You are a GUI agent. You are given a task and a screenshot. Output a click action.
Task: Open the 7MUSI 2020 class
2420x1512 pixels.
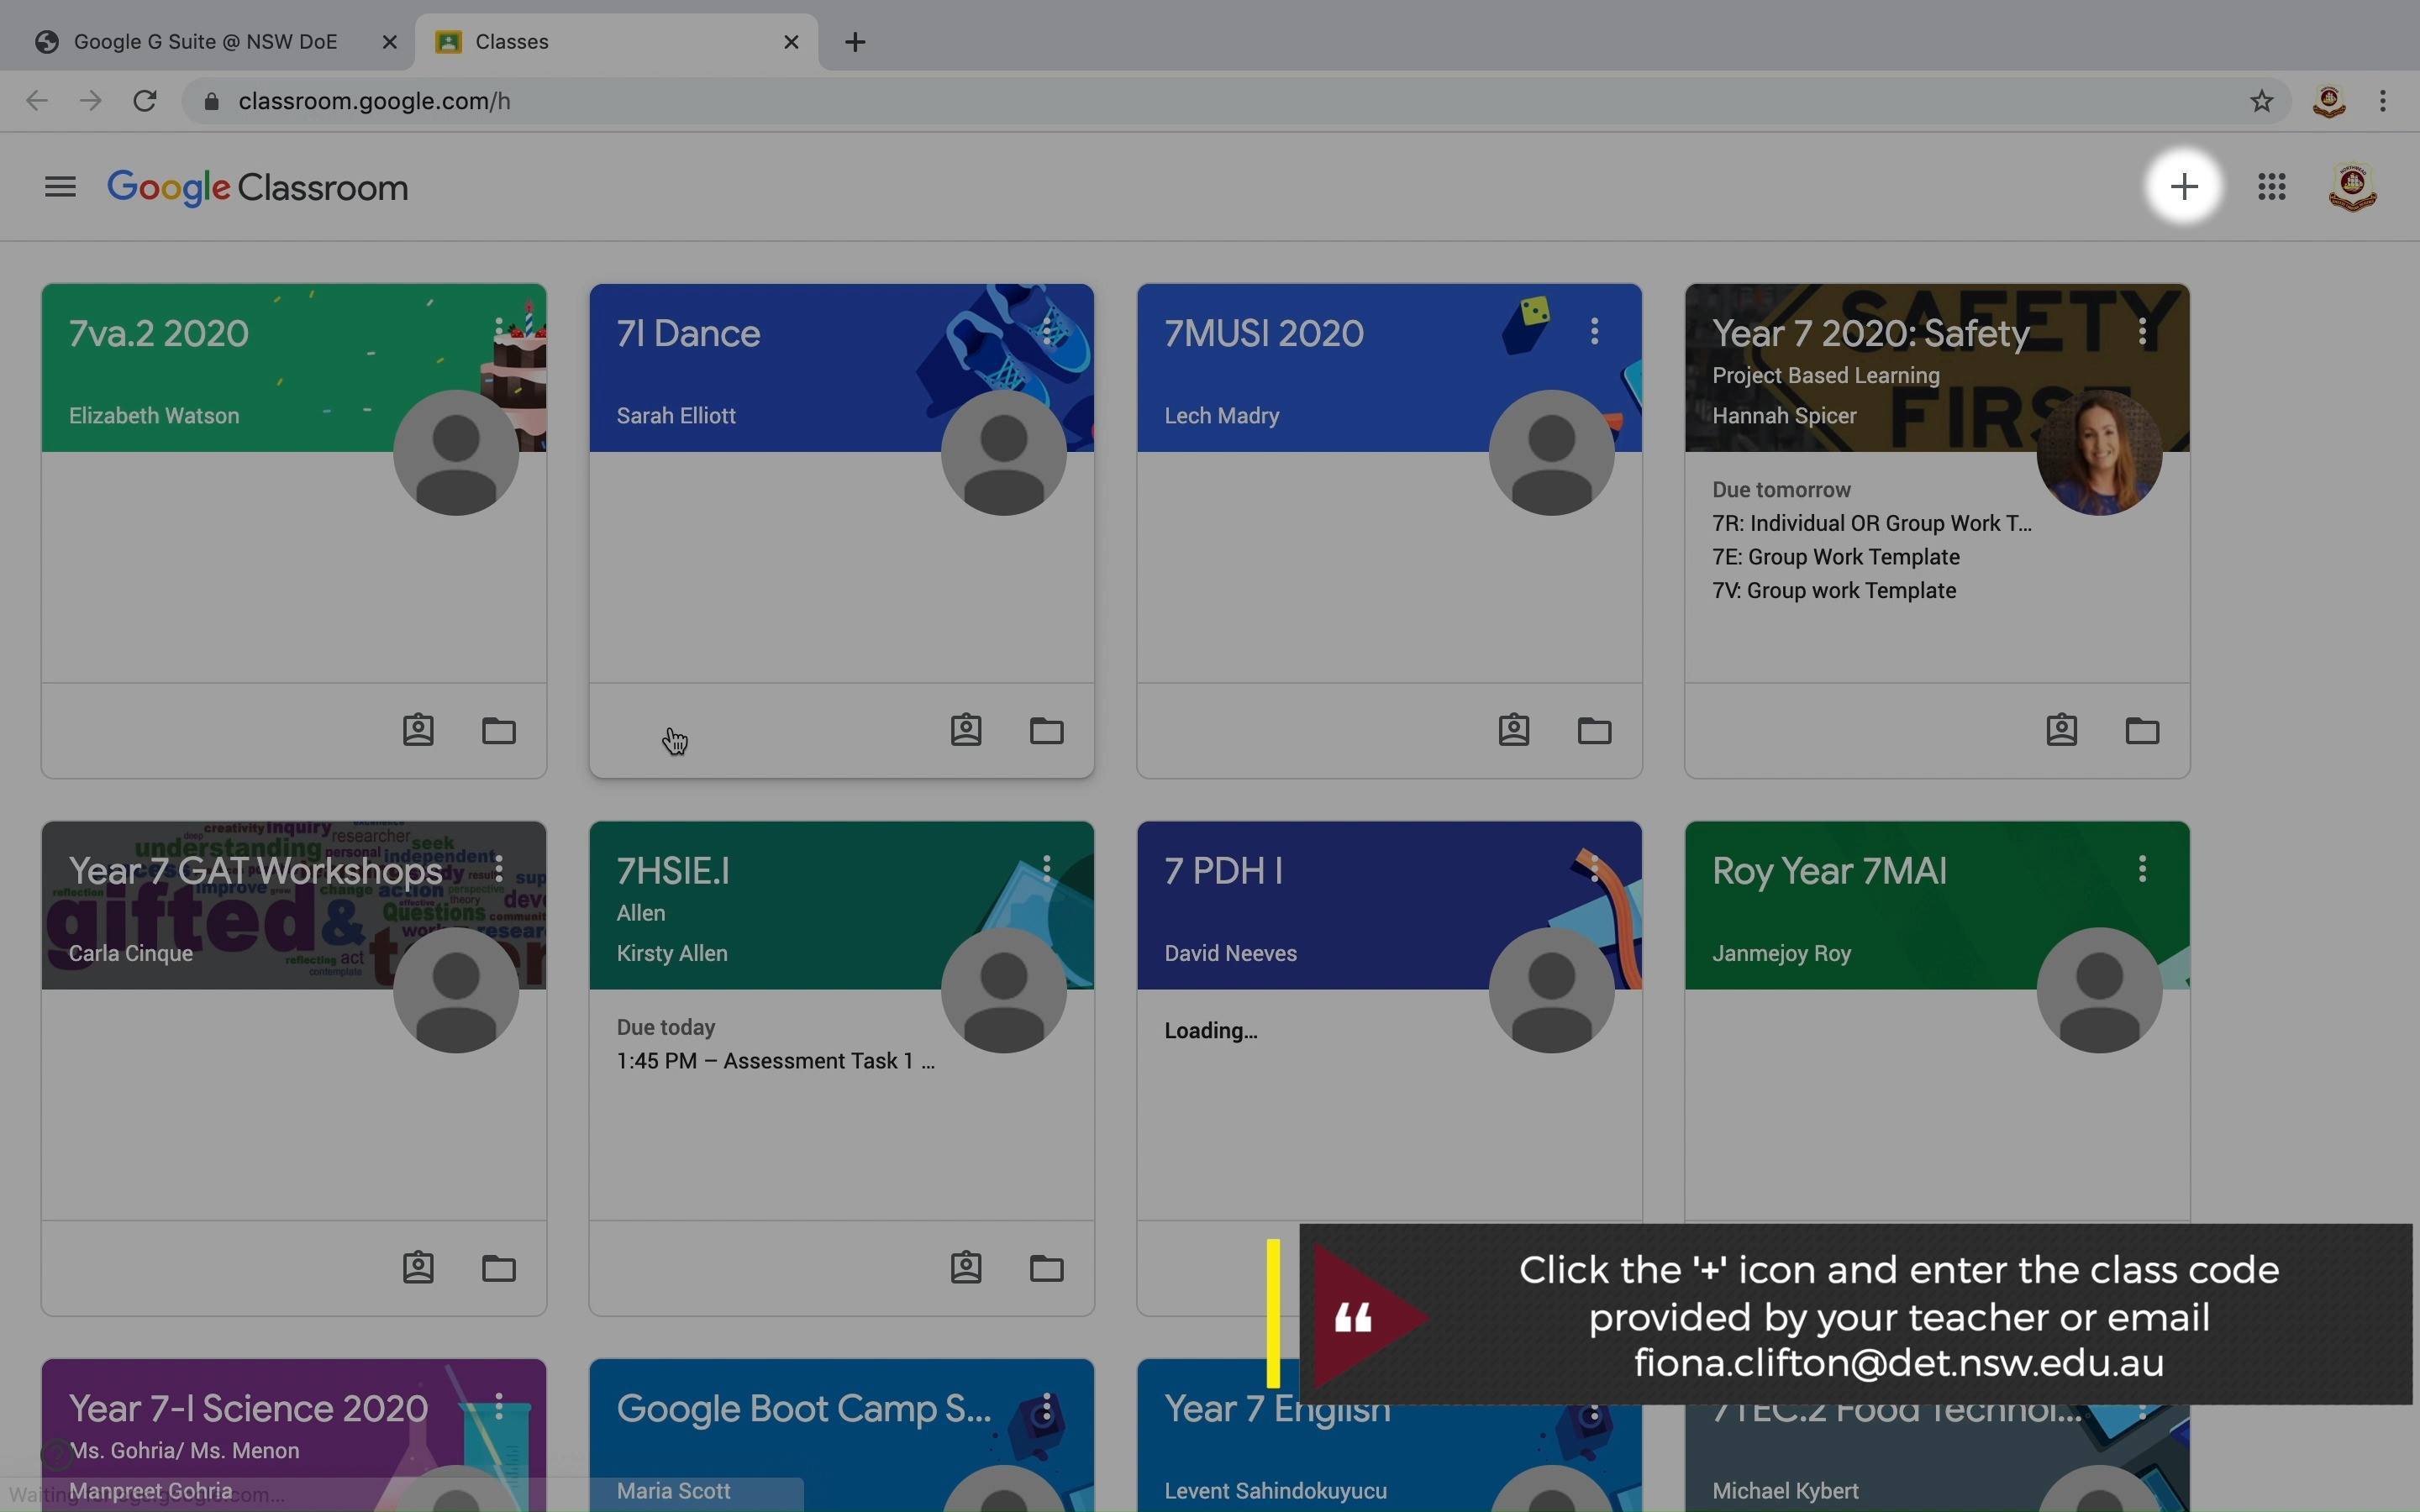click(1264, 333)
